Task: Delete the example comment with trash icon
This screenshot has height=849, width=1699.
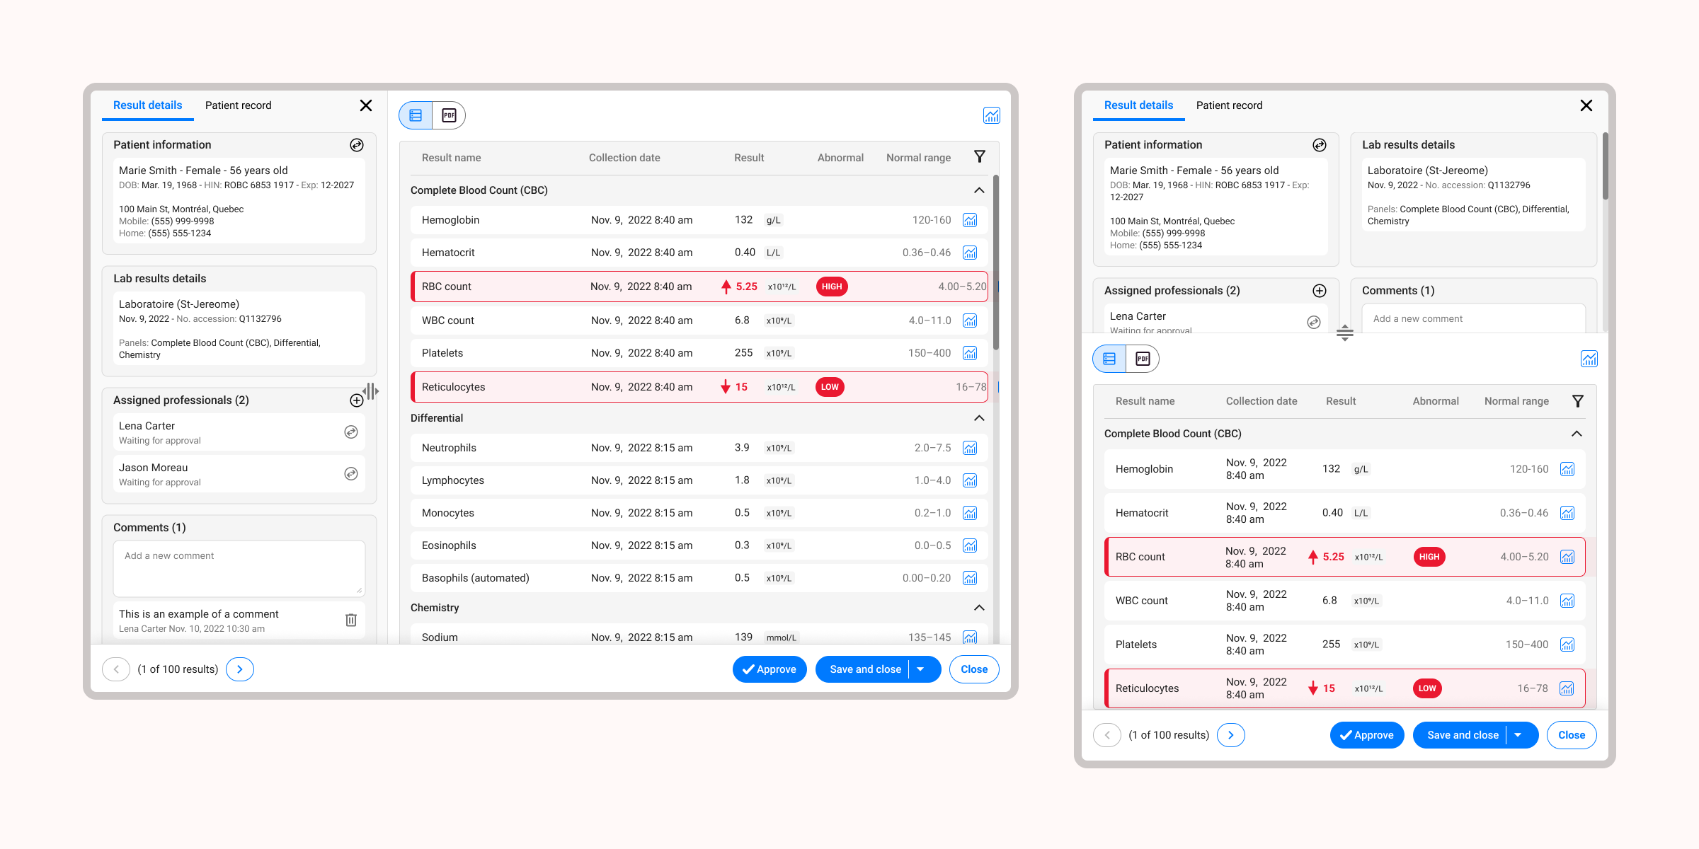Action: point(351,620)
